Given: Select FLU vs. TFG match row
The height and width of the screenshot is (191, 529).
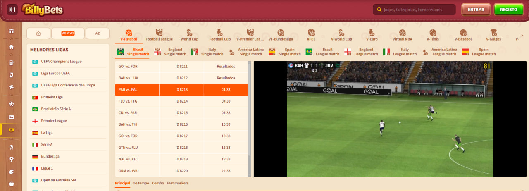Looking at the screenshot, I should click(181, 101).
